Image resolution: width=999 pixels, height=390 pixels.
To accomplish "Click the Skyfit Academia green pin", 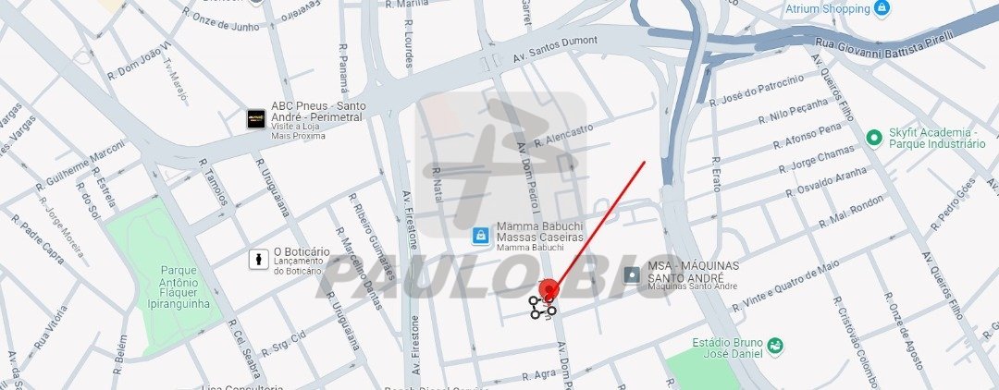I will 873,137.
